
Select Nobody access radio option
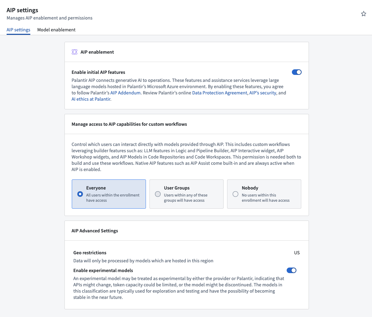(264, 194)
